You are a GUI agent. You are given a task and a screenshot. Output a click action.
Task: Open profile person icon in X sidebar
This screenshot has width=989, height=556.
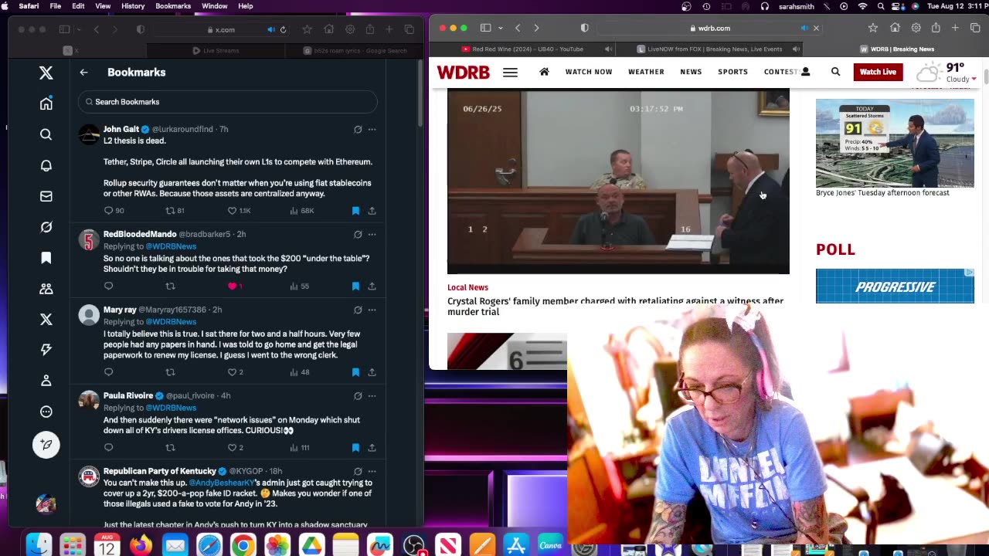tap(46, 381)
